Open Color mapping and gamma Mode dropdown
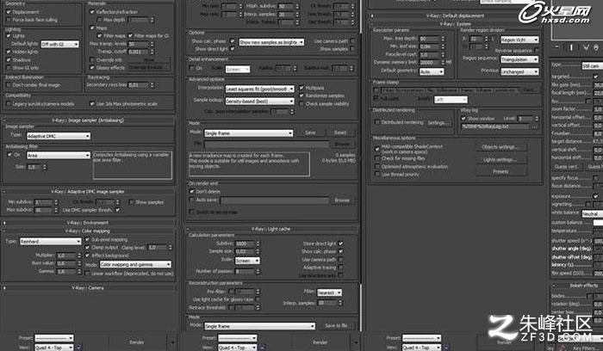Image resolution: width=603 pixels, height=351 pixels. [x=135, y=265]
